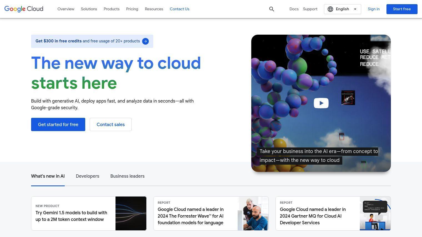
Task: Open the Docs link
Action: click(294, 9)
